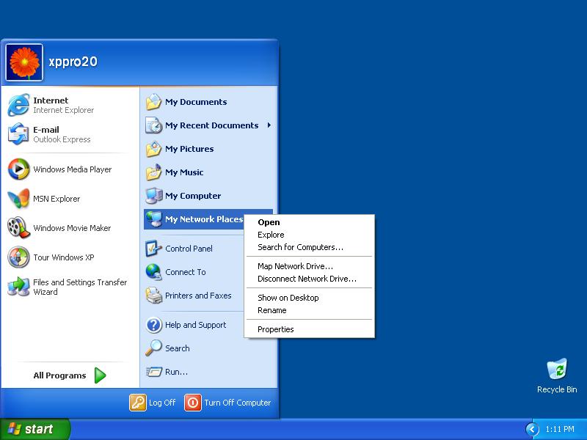This screenshot has height=440, width=587.
Task: Click the My Documents label
Action: click(196, 102)
